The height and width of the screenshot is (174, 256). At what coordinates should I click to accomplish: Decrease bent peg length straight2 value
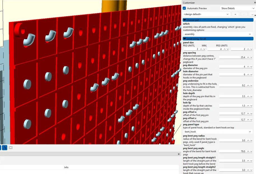tap(251, 170)
